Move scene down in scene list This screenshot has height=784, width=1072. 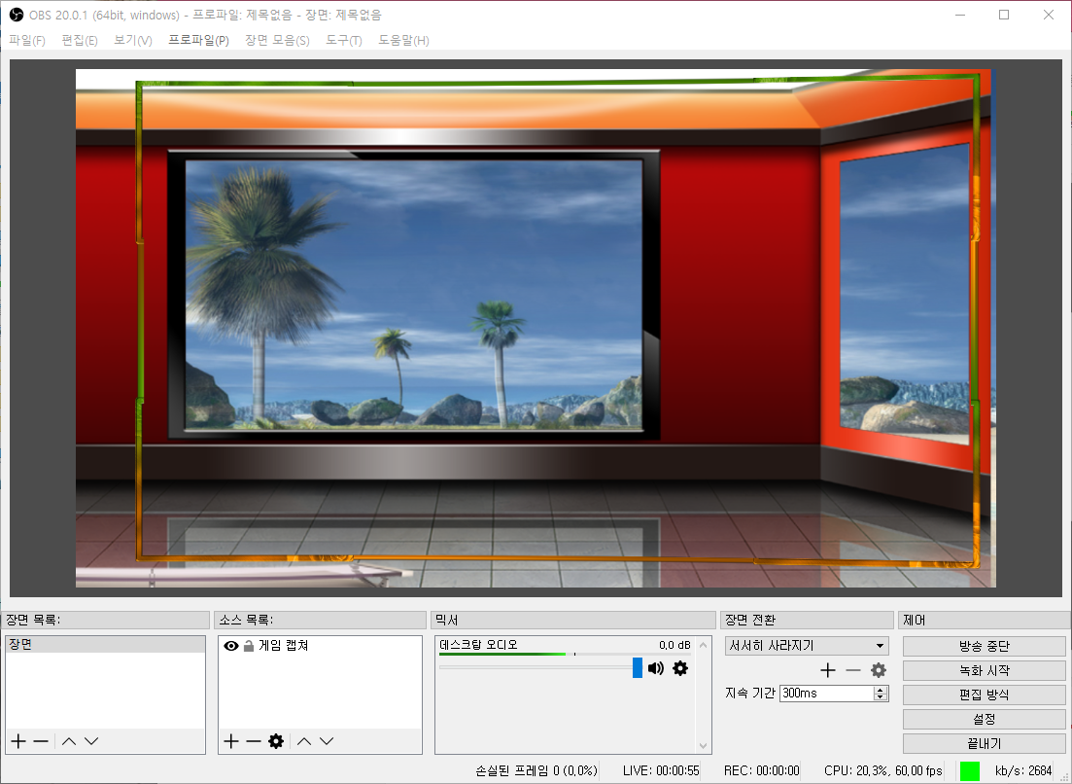point(91,741)
